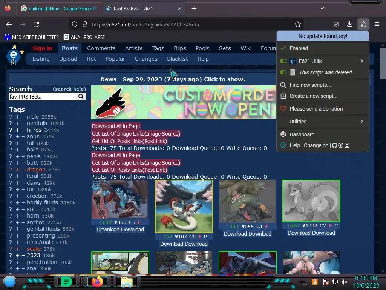
Task: Open the thumbnail with score 57
Action: pyautogui.click(x=184, y=207)
